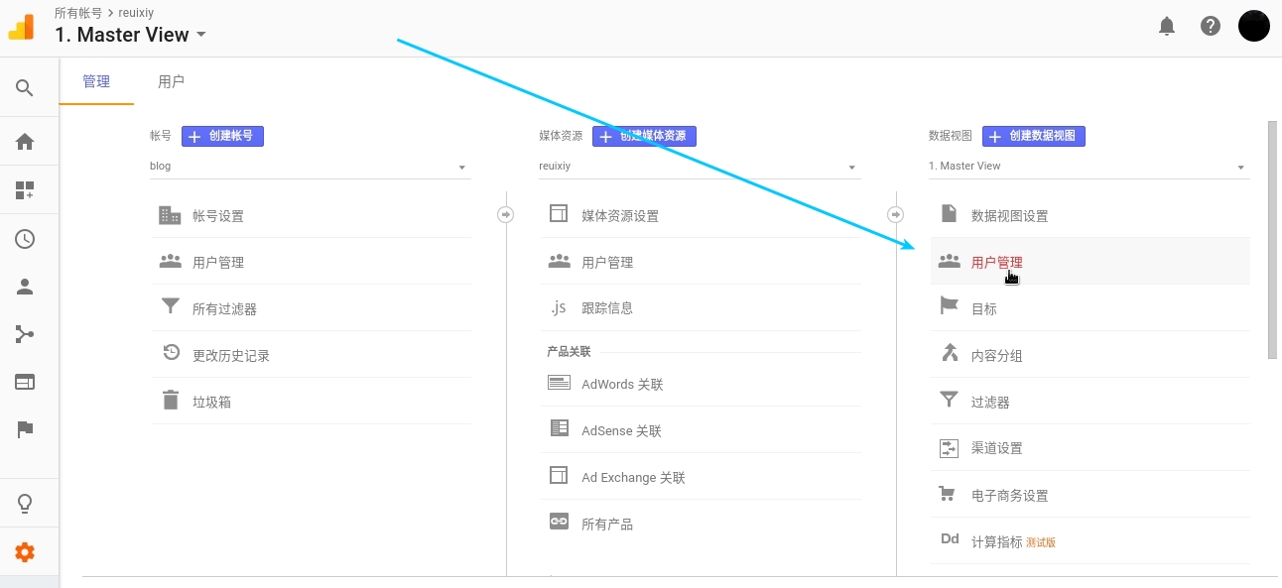
Task: Open the help question mark icon
Action: 1211,26
